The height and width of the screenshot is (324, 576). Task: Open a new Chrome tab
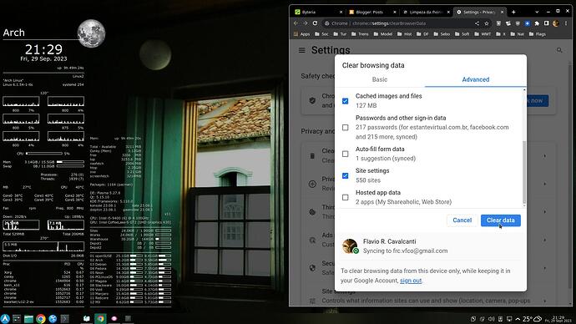513,12
